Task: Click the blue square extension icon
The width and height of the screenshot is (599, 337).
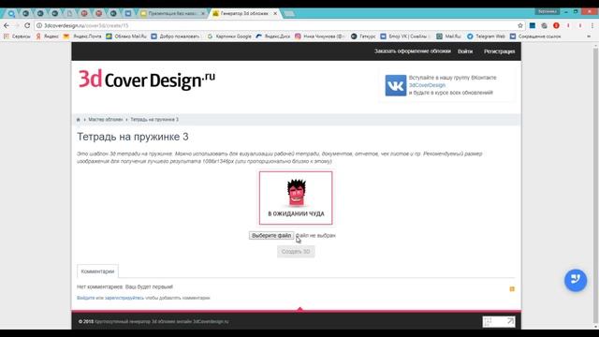Action: [533, 25]
